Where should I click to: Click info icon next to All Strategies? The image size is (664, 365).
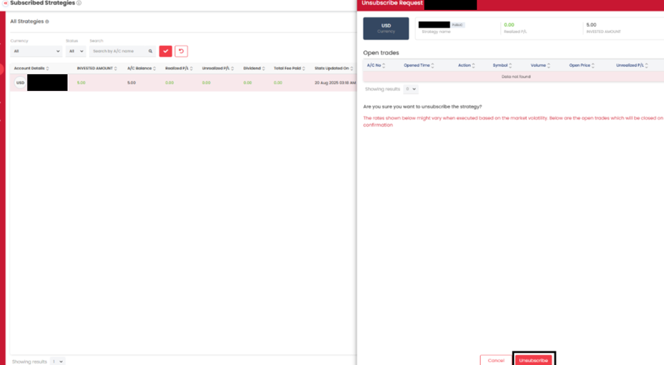[47, 22]
